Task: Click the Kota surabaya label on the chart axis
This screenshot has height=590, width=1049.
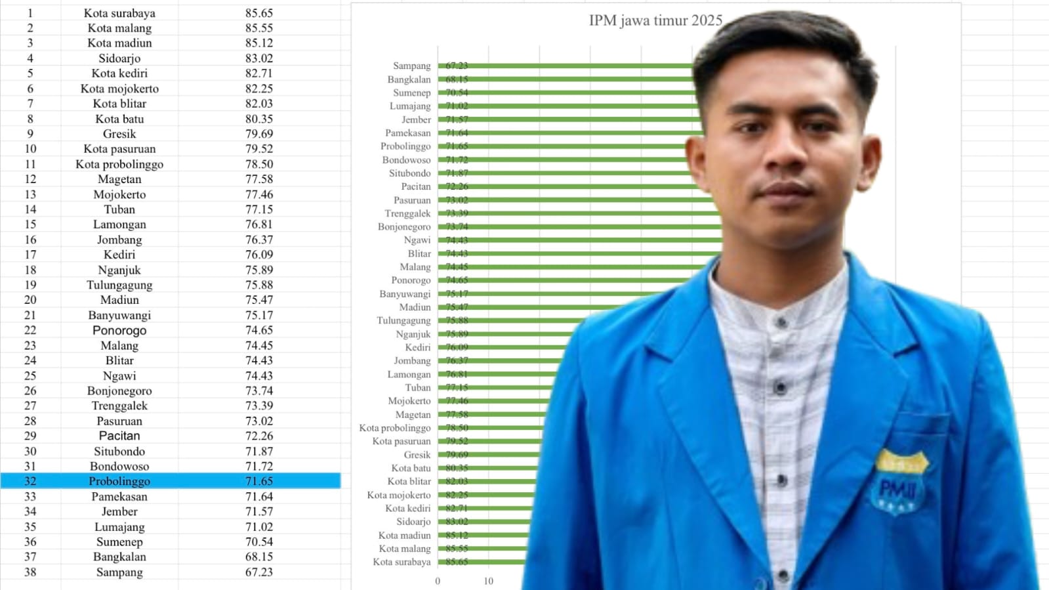Action: point(402,562)
